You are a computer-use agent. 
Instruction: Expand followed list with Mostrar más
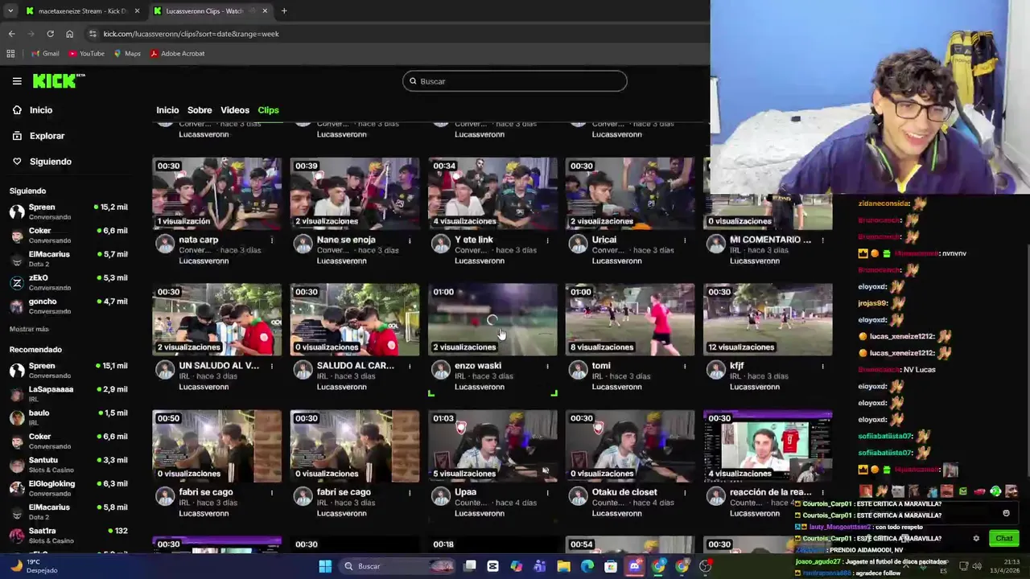29,329
